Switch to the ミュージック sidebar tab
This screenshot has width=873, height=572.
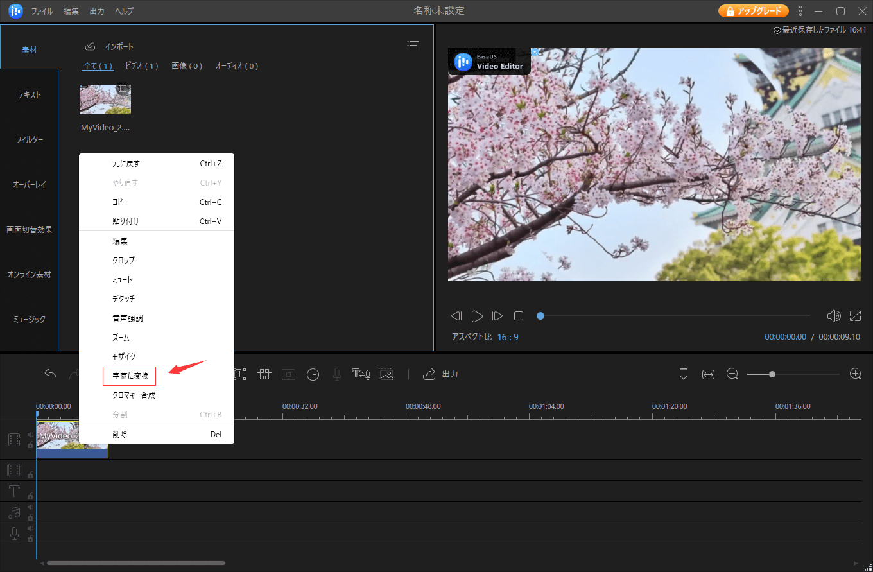tap(30, 320)
